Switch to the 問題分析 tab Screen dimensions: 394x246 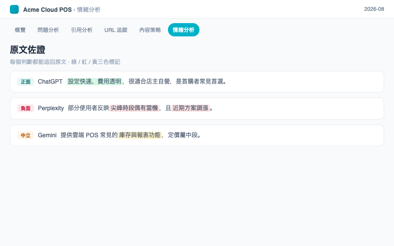48,30
